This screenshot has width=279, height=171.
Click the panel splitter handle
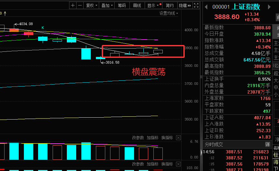201,77
